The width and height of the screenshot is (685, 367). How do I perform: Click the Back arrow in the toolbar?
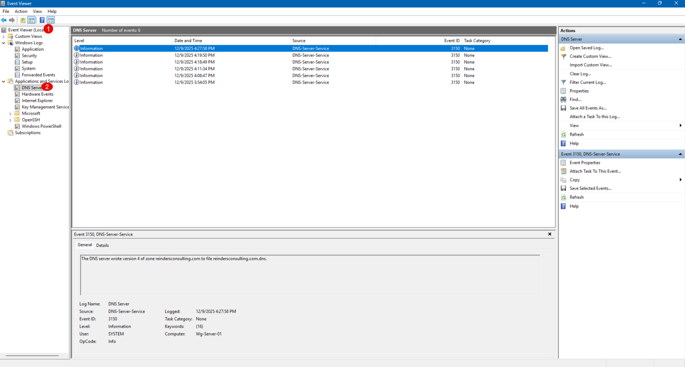tap(4, 20)
